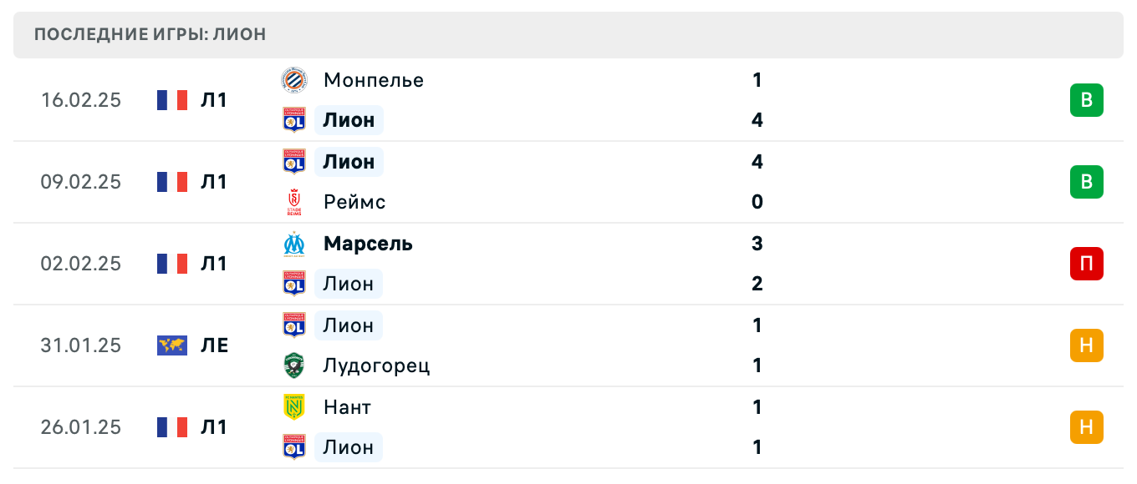This screenshot has height=484, width=1137.
Task: Click orange draw badge for Ludogorets match
Action: tap(1086, 345)
